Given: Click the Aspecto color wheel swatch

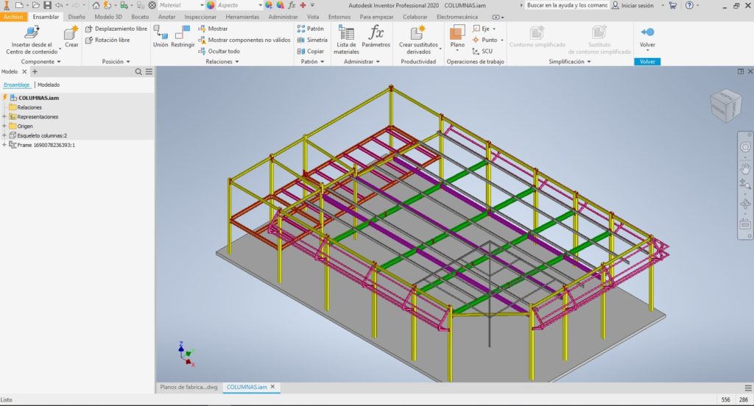Looking at the screenshot, I should (211, 5).
